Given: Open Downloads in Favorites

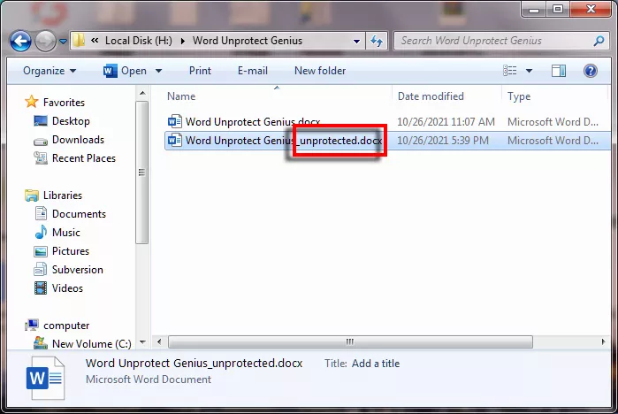Looking at the screenshot, I should click(x=78, y=140).
